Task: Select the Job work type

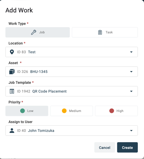Action: [x=38, y=32]
